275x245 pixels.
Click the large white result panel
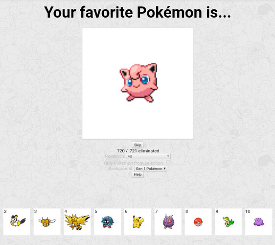click(137, 83)
